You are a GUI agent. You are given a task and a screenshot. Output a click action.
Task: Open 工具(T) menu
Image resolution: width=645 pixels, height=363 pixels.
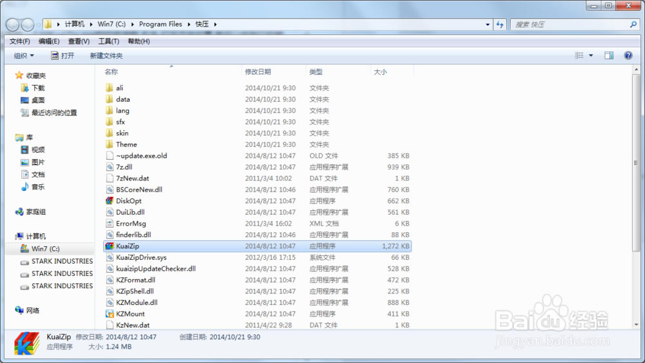(108, 41)
